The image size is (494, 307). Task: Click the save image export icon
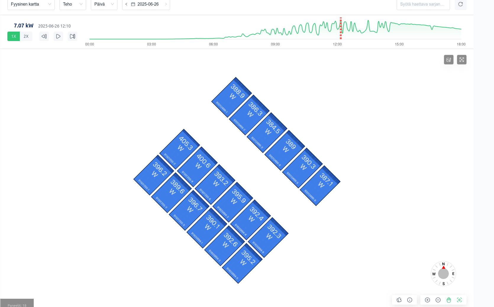click(448, 60)
